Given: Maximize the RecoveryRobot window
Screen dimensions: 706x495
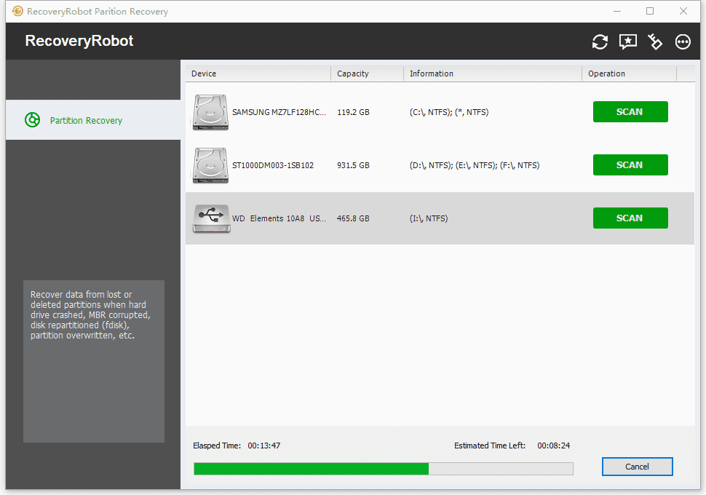Looking at the screenshot, I should [x=650, y=11].
